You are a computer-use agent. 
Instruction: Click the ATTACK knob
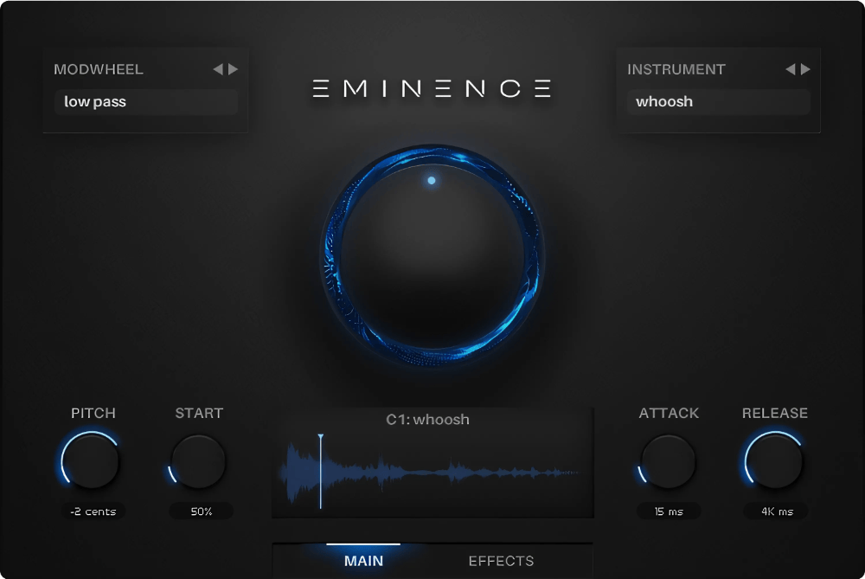coord(668,461)
